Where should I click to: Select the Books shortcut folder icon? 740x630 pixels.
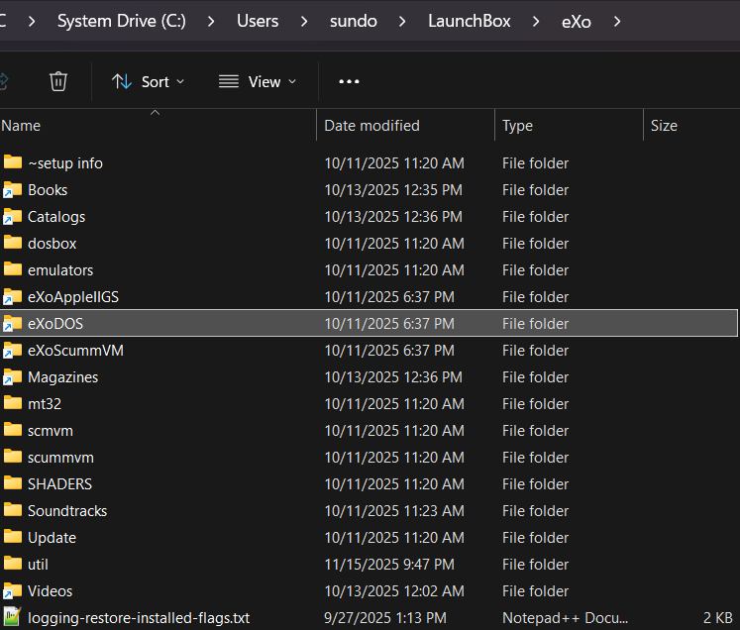13,189
